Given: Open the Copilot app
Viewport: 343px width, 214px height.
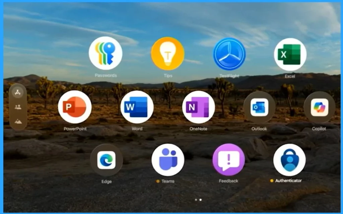Looking at the screenshot, I should pos(319,108).
